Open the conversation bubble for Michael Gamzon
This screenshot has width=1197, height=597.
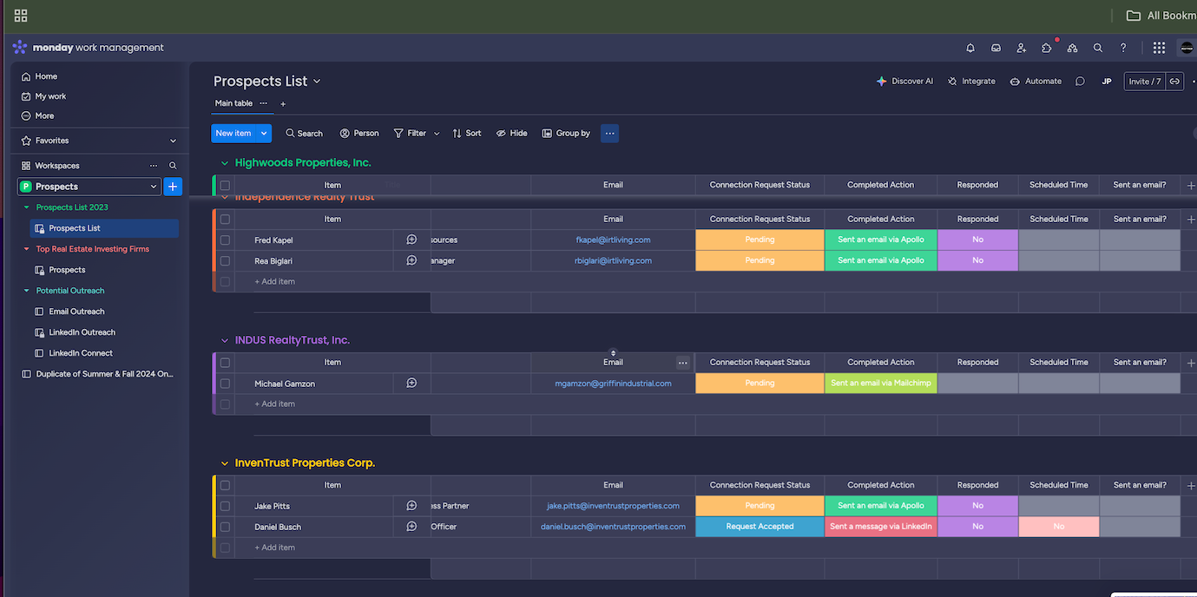pos(411,383)
